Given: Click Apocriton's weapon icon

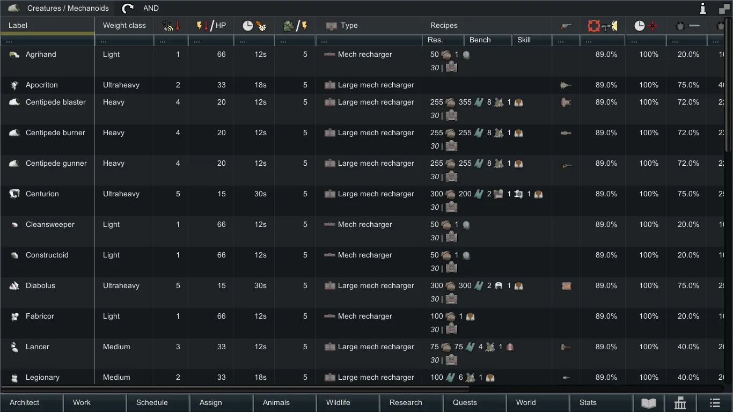Looking at the screenshot, I should 566,85.
